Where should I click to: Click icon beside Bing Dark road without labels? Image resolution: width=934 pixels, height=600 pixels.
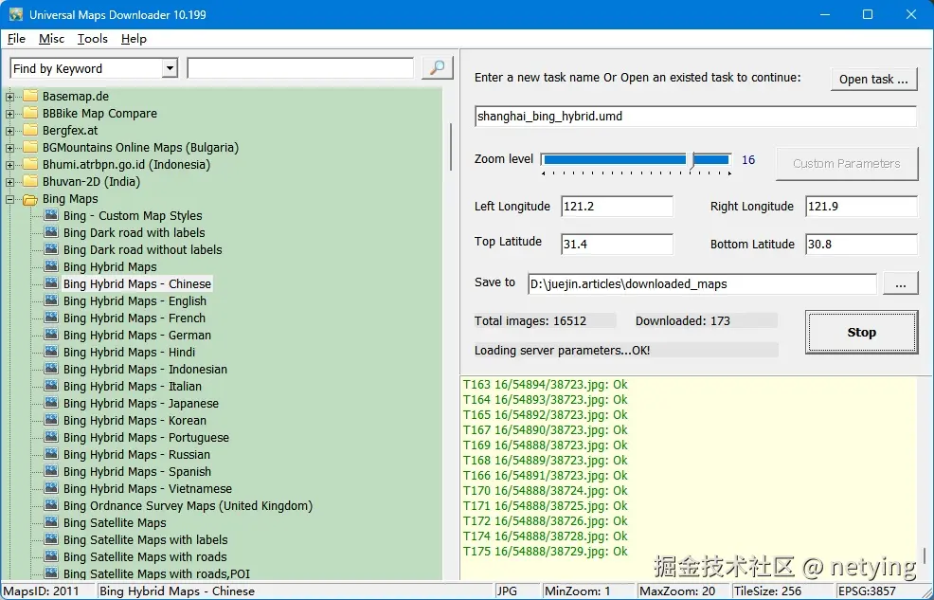tap(51, 249)
